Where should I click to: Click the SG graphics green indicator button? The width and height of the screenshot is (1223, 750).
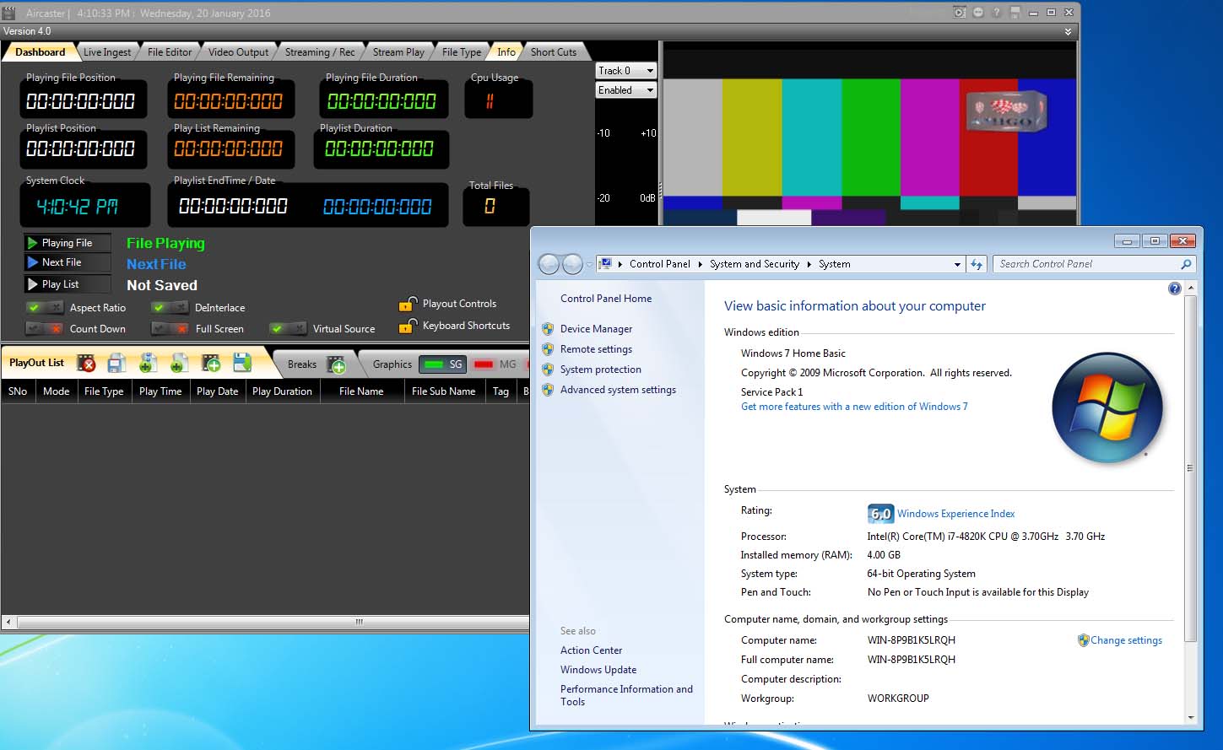point(443,364)
